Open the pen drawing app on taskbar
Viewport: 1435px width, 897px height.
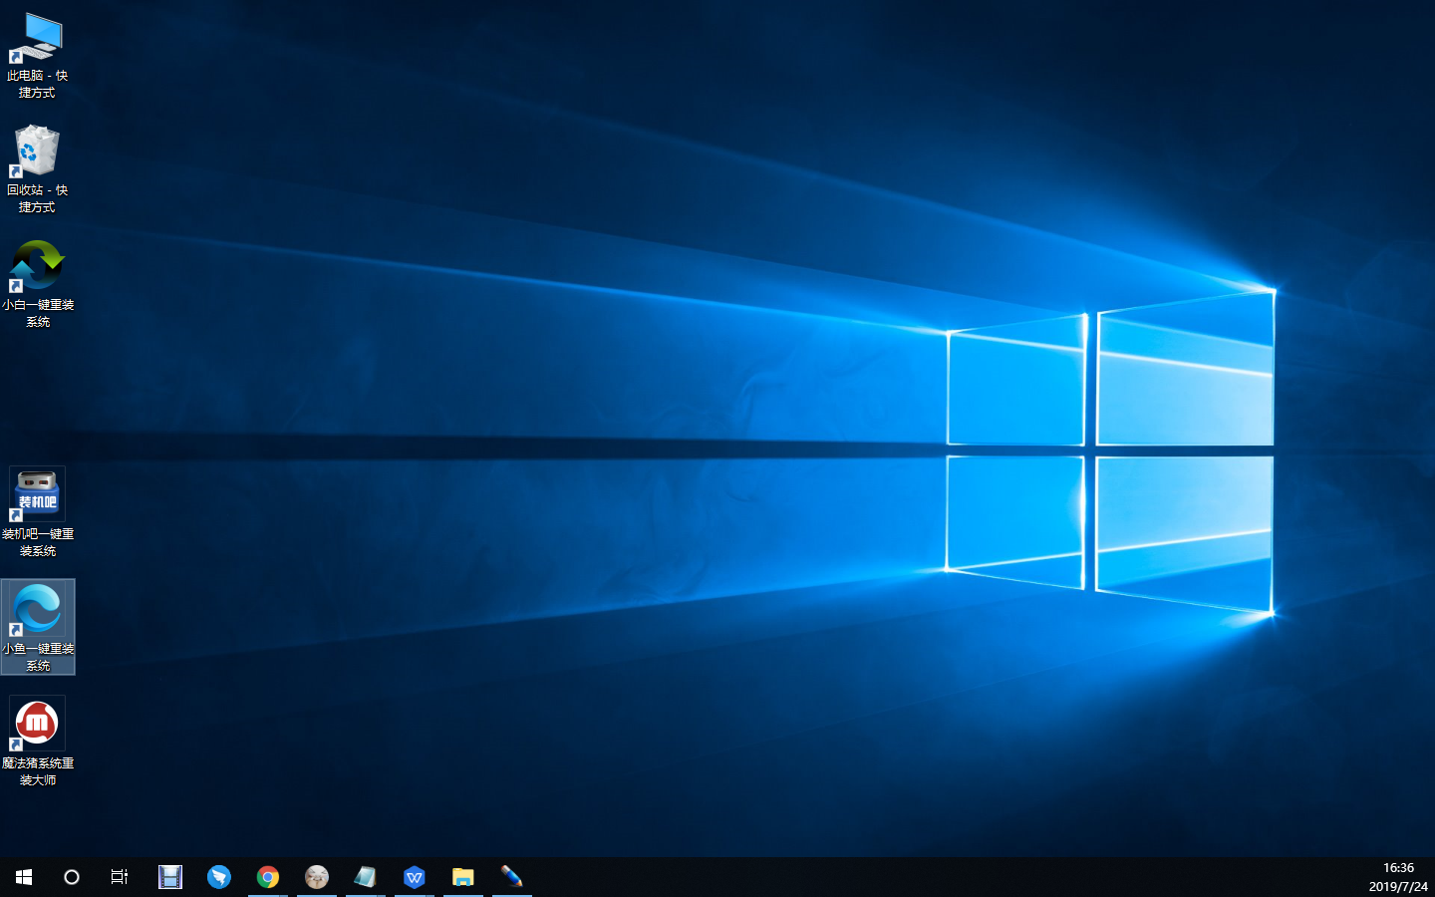coord(512,877)
